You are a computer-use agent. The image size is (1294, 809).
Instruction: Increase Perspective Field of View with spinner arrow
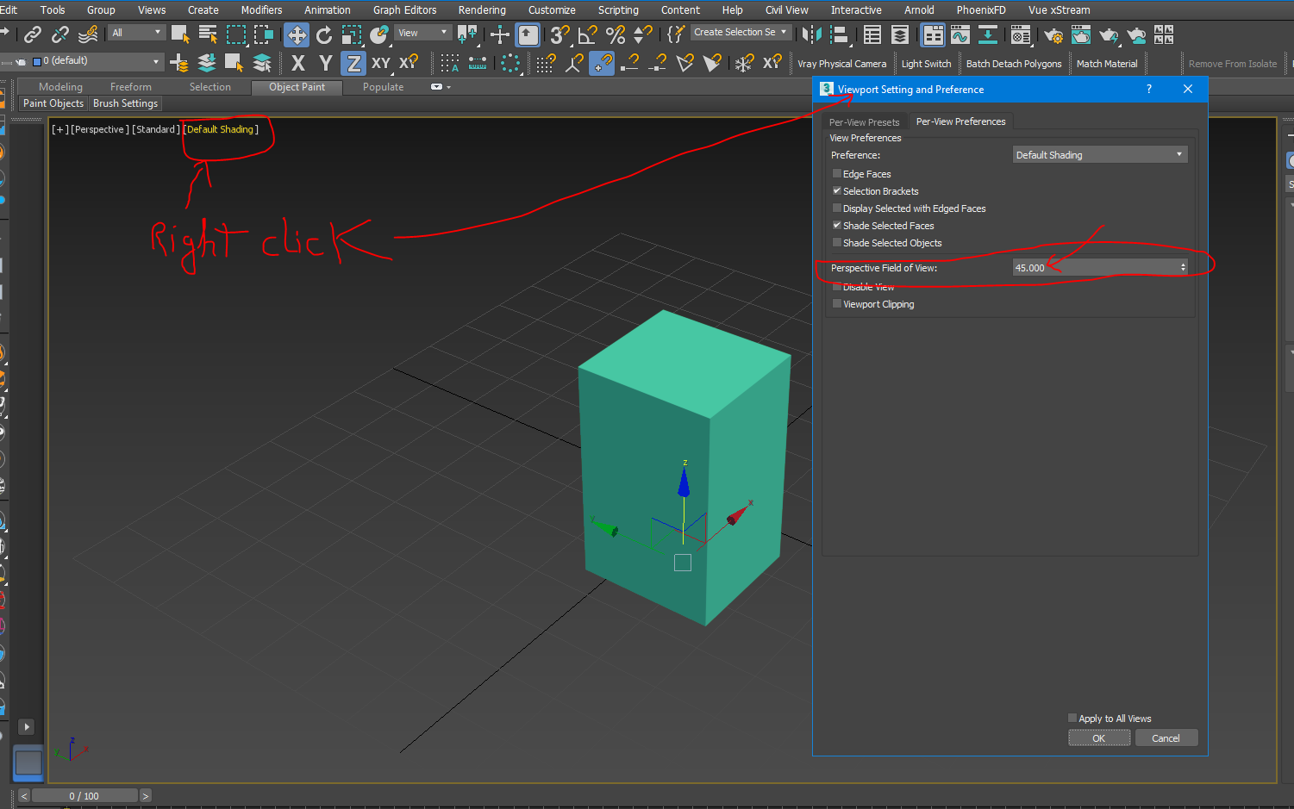tap(1183, 264)
